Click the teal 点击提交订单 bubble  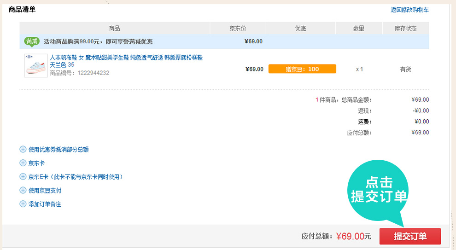coord(379,189)
